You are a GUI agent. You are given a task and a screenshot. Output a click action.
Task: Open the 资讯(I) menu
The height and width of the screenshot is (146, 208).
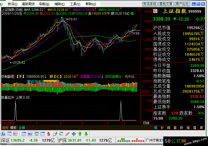12,4
